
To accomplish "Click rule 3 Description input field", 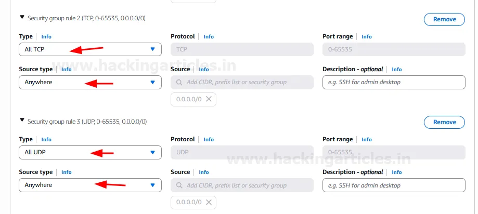I will (x=393, y=185).
